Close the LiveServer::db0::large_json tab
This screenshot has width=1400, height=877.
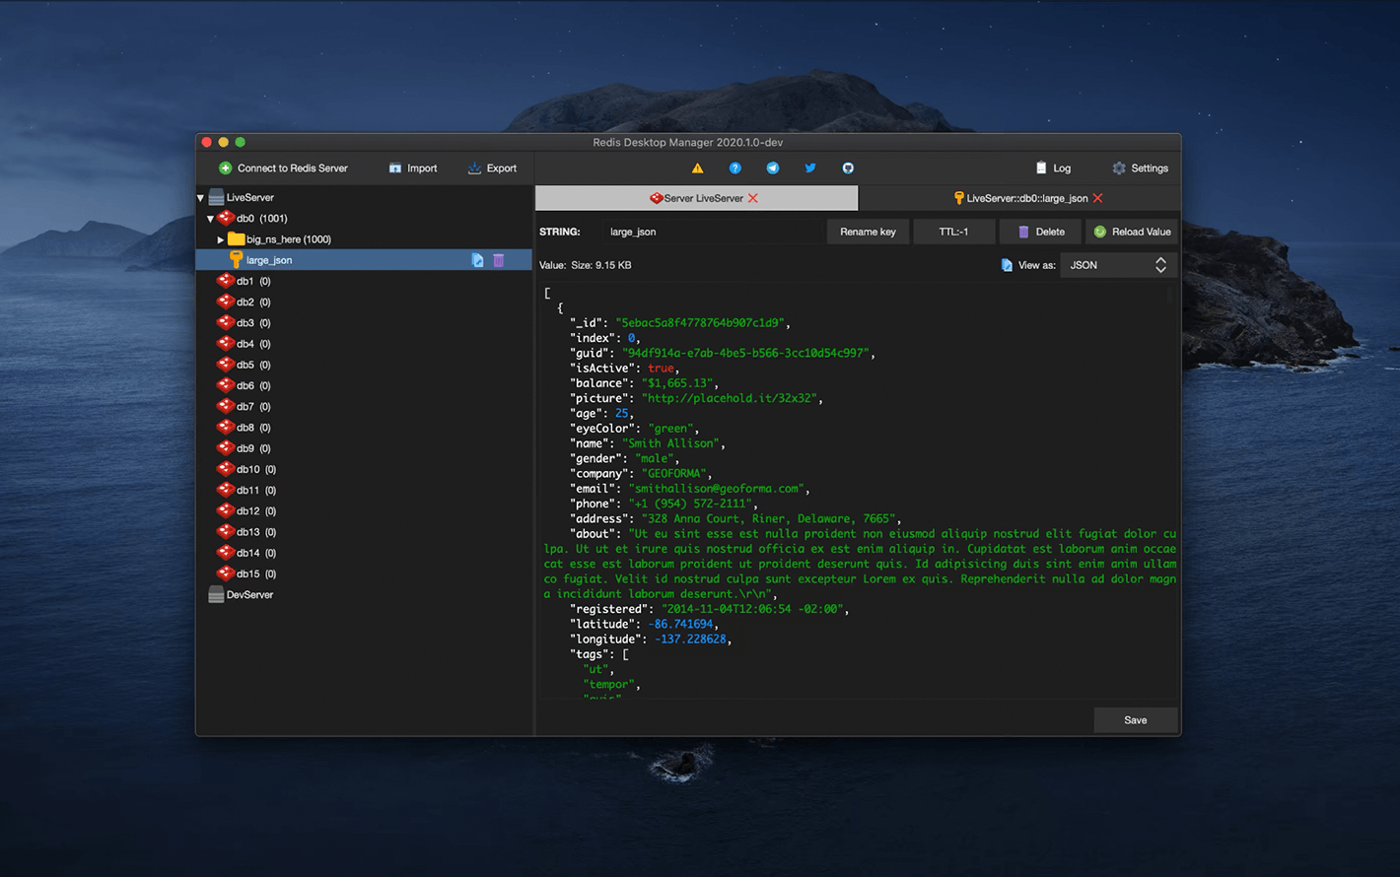1098,198
